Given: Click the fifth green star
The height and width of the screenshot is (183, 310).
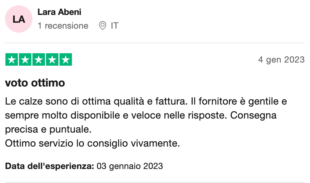Looking at the screenshot, I should [65, 59].
